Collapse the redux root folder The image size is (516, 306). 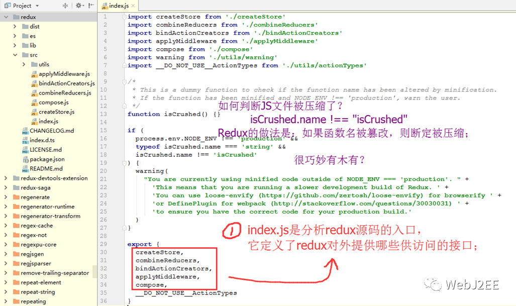tap(6, 17)
